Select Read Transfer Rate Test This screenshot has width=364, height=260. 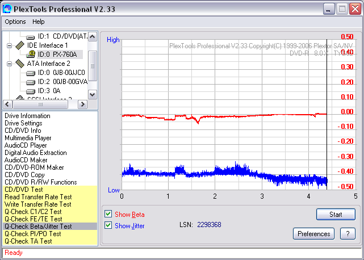click(x=50, y=197)
